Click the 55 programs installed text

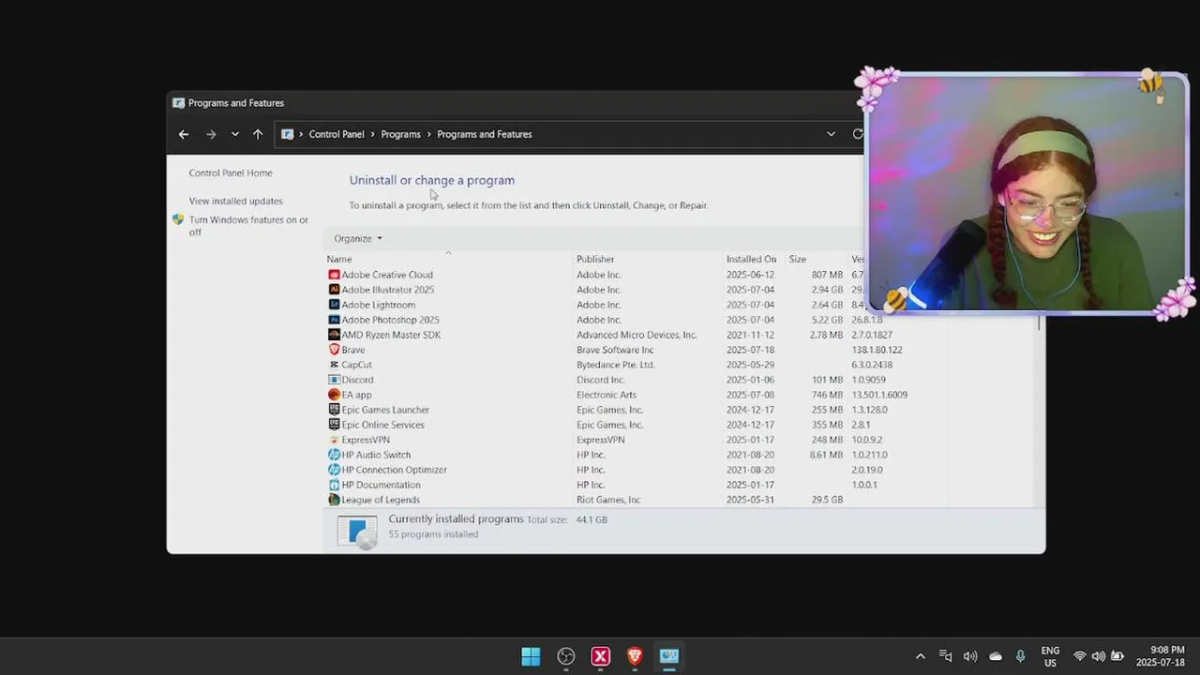433,534
